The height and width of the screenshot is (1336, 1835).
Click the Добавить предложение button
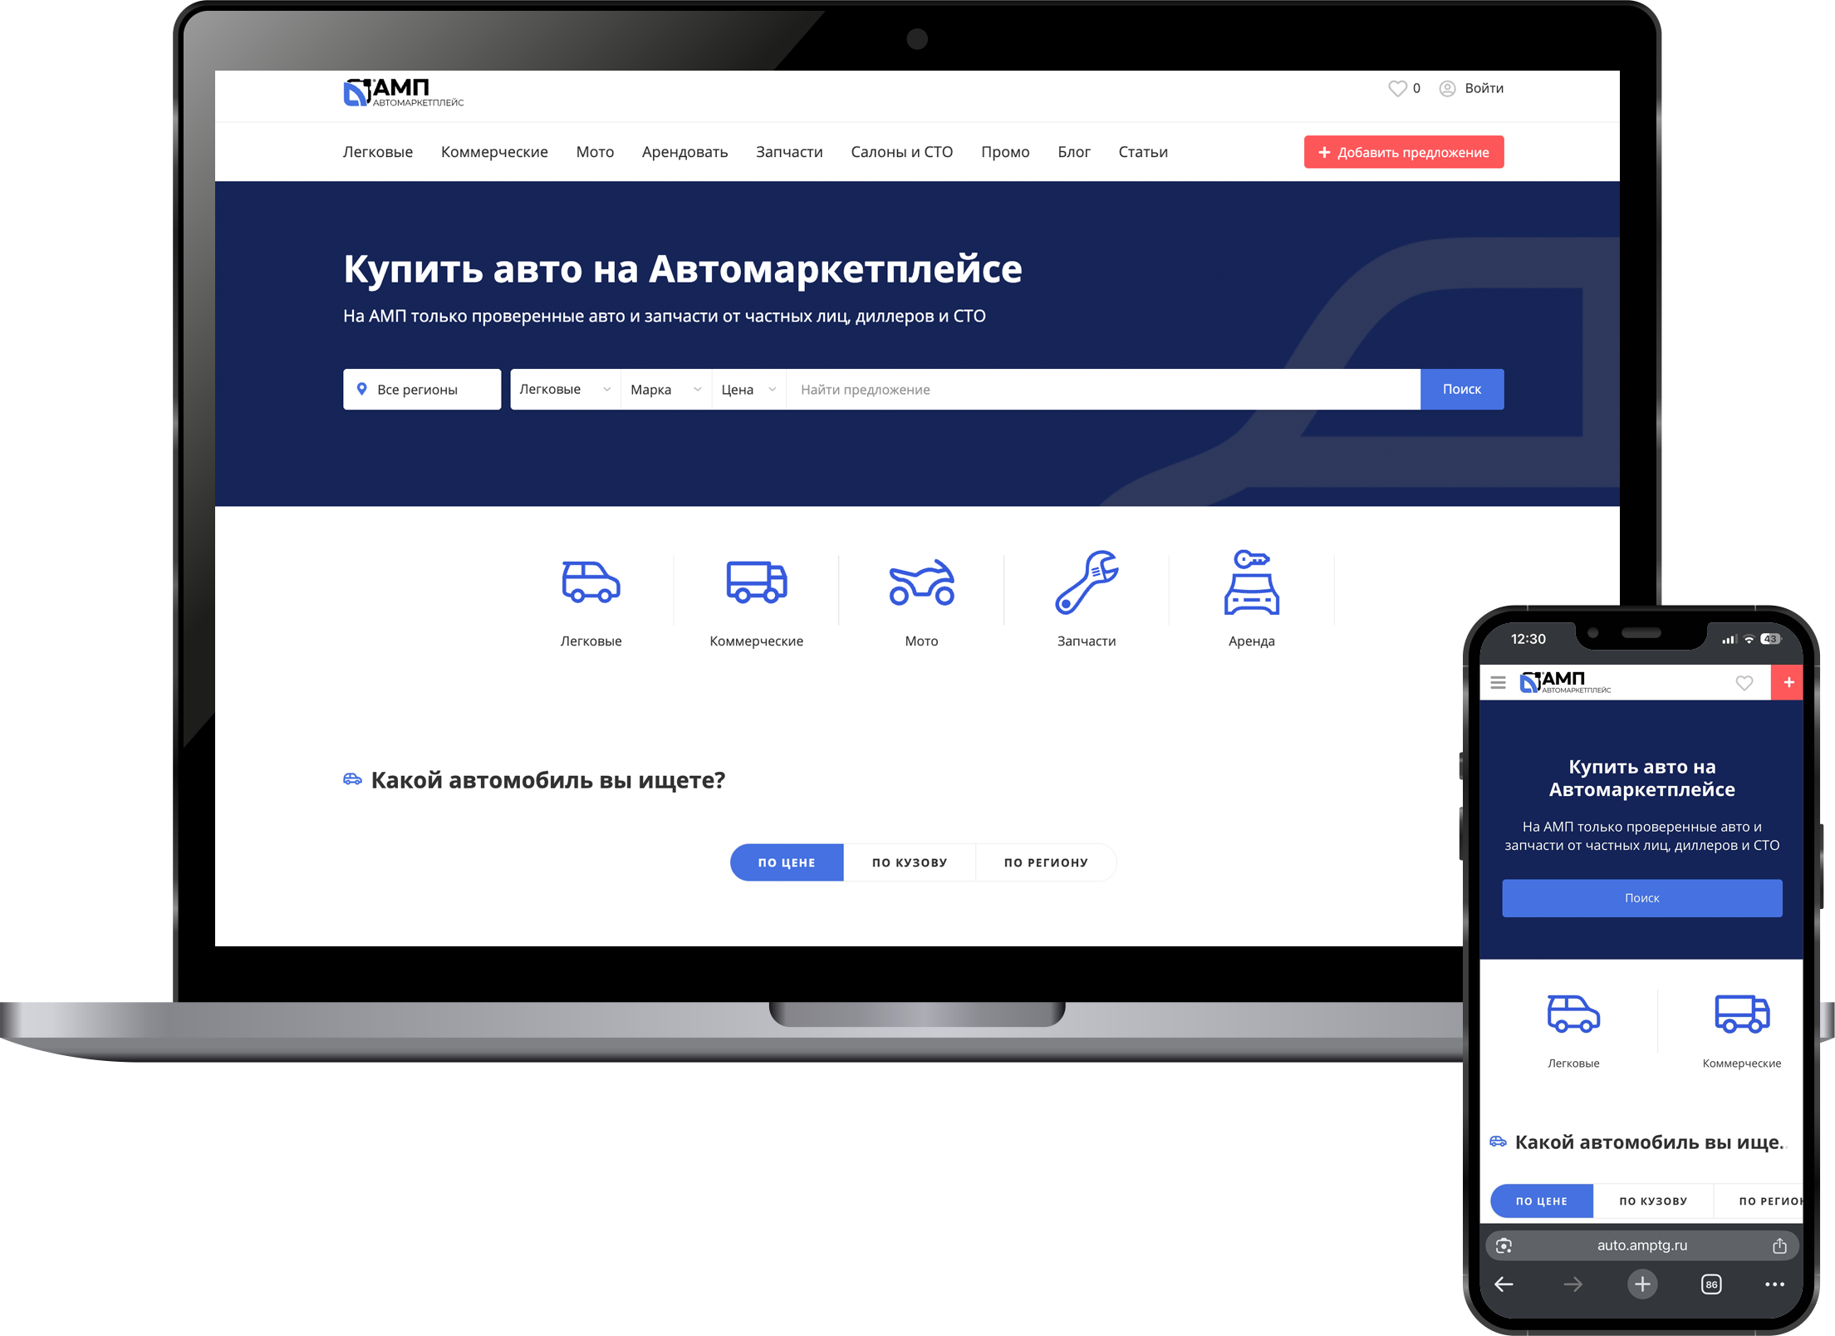click(x=1403, y=152)
